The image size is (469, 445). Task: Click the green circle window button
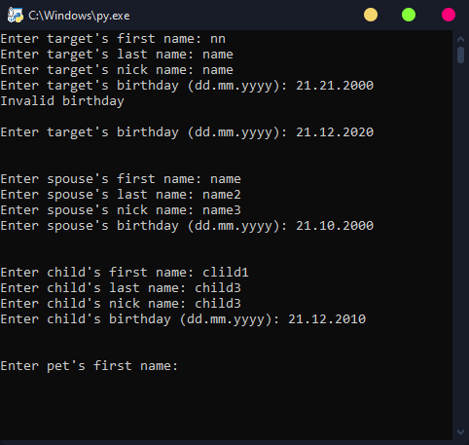pos(409,15)
